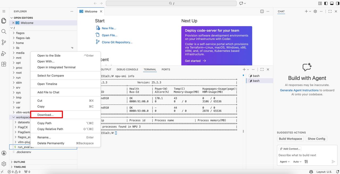340x174 pixels.
Task: Toggle the primary side bar
Action: (x=326, y=3)
